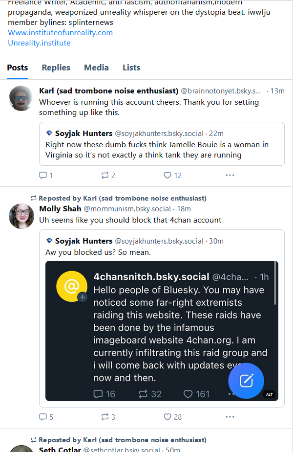The image size is (293, 452).
Task: Open Karl's profile avatar
Action: click(x=21, y=98)
